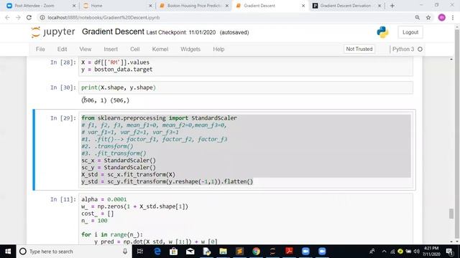Open the notification center icon

(x=449, y=252)
